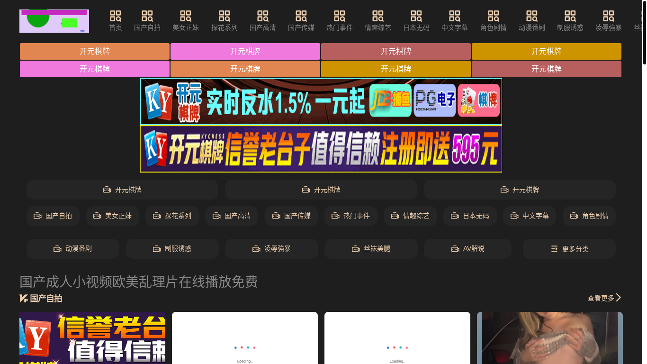The height and width of the screenshot is (364, 647).
Task: Select the 国产传媒 category pill
Action: click(291, 216)
